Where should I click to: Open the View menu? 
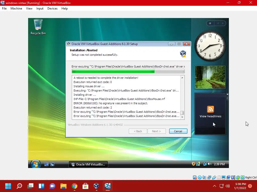29,8
